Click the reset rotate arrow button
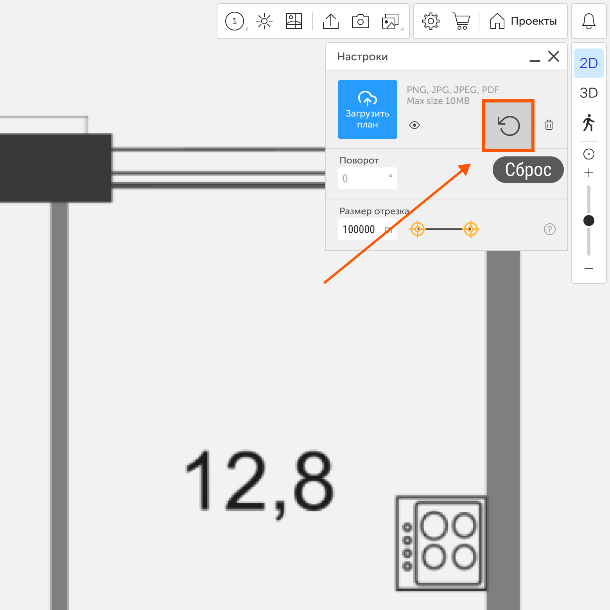This screenshot has width=610, height=610. pyautogui.click(x=508, y=126)
